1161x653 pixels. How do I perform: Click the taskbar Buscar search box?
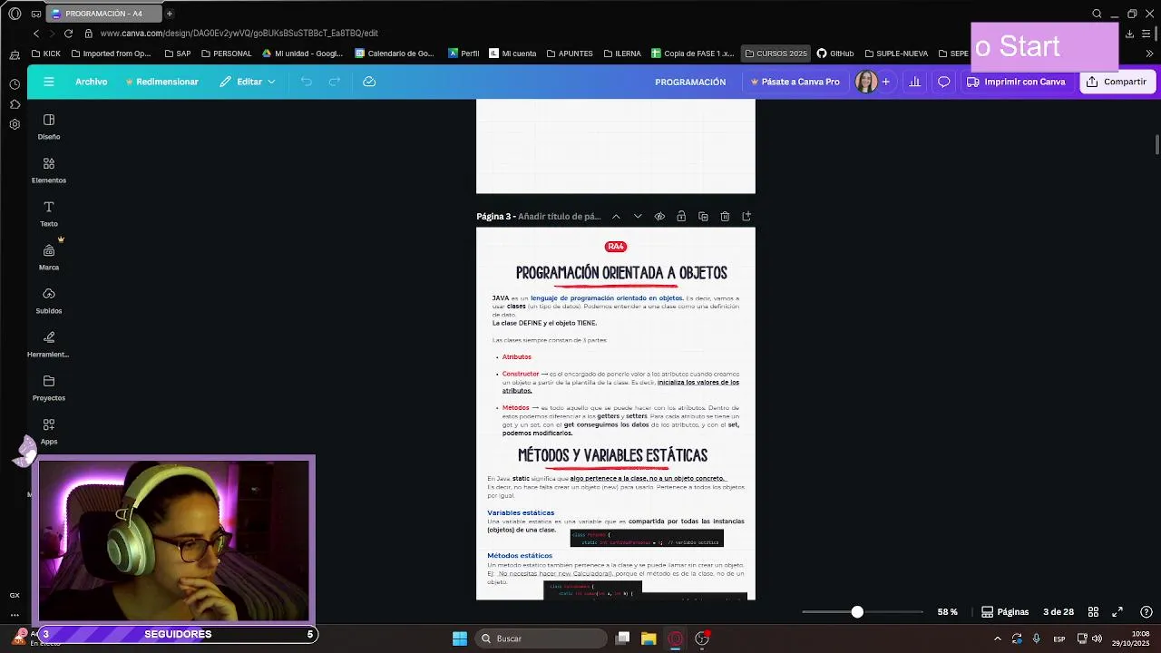click(x=541, y=638)
